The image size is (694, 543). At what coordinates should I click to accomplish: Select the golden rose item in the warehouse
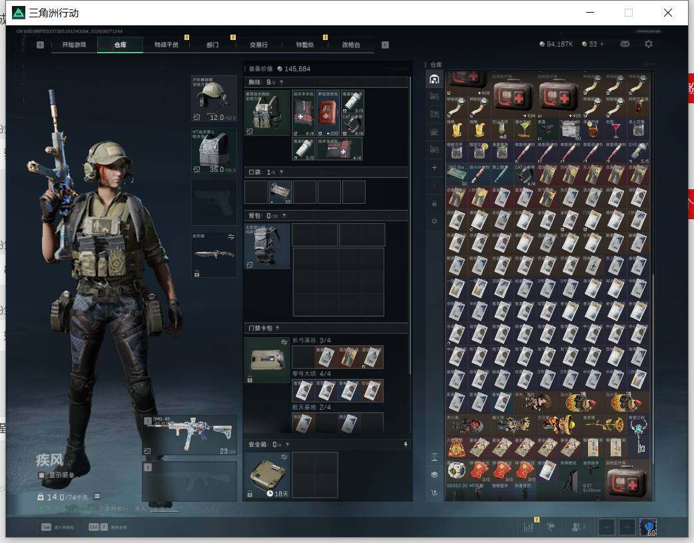pos(604,425)
